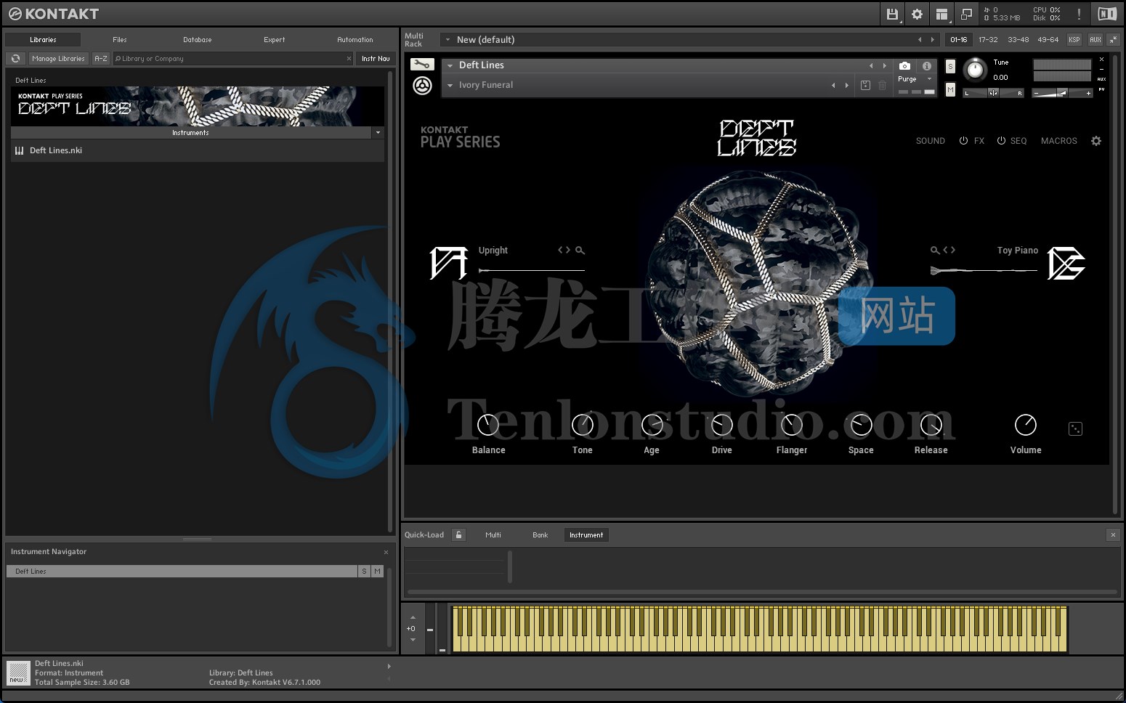Viewport: 1126px width, 703px height.
Task: Open the instrument info view icon
Action: [x=927, y=66]
